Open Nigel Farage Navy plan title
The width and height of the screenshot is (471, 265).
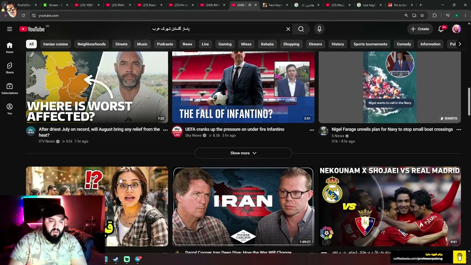[x=392, y=130]
